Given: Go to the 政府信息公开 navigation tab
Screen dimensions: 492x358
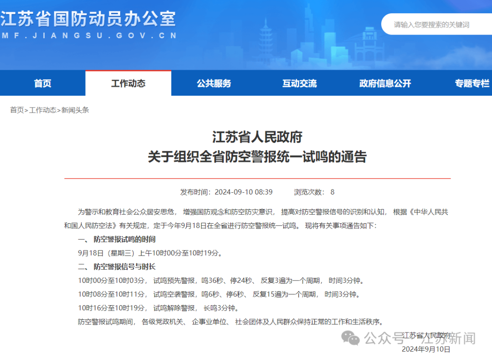Looking at the screenshot, I should tap(385, 83).
